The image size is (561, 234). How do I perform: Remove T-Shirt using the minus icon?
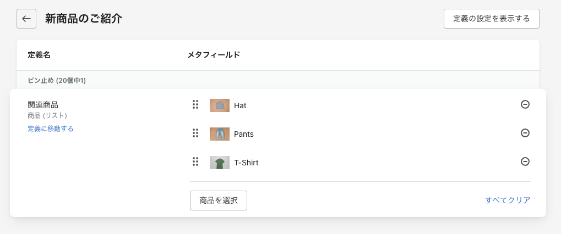point(525,161)
